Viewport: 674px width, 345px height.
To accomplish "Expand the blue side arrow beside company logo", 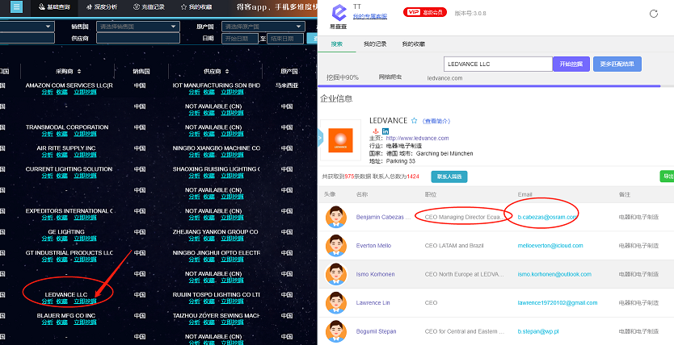I will 320,138.
